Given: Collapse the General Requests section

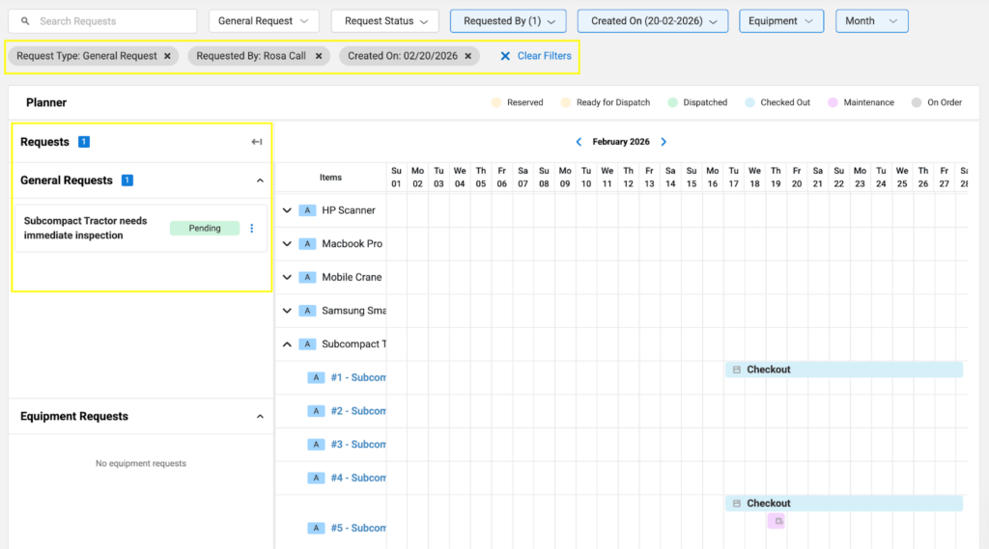Looking at the screenshot, I should [x=260, y=180].
